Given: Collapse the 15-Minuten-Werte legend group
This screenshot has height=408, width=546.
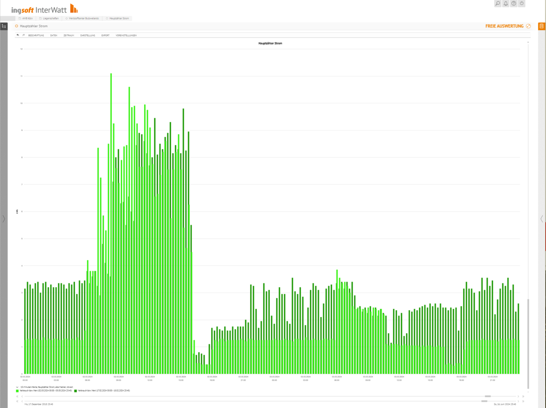Looking at the screenshot, I should coord(17,387).
